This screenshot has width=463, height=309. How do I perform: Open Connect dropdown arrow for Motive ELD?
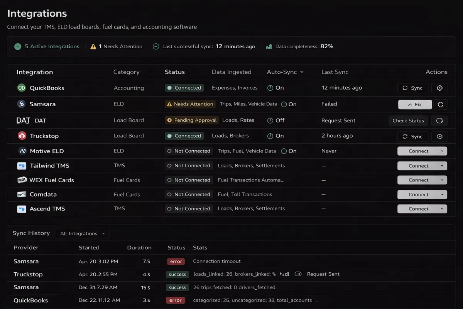(x=442, y=151)
